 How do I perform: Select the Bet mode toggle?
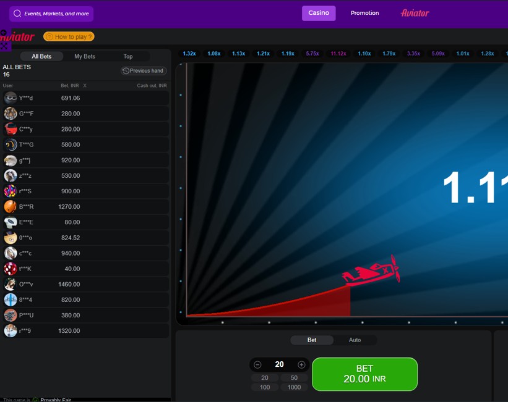pos(312,340)
